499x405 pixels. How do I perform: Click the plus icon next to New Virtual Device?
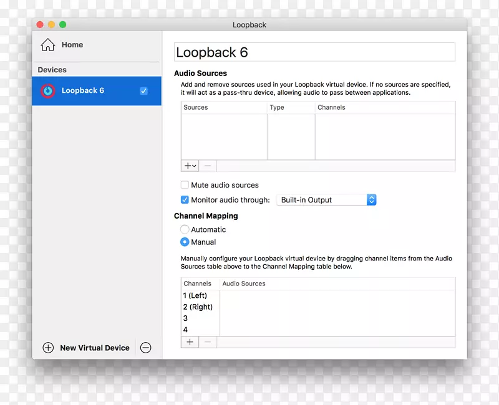(48, 348)
